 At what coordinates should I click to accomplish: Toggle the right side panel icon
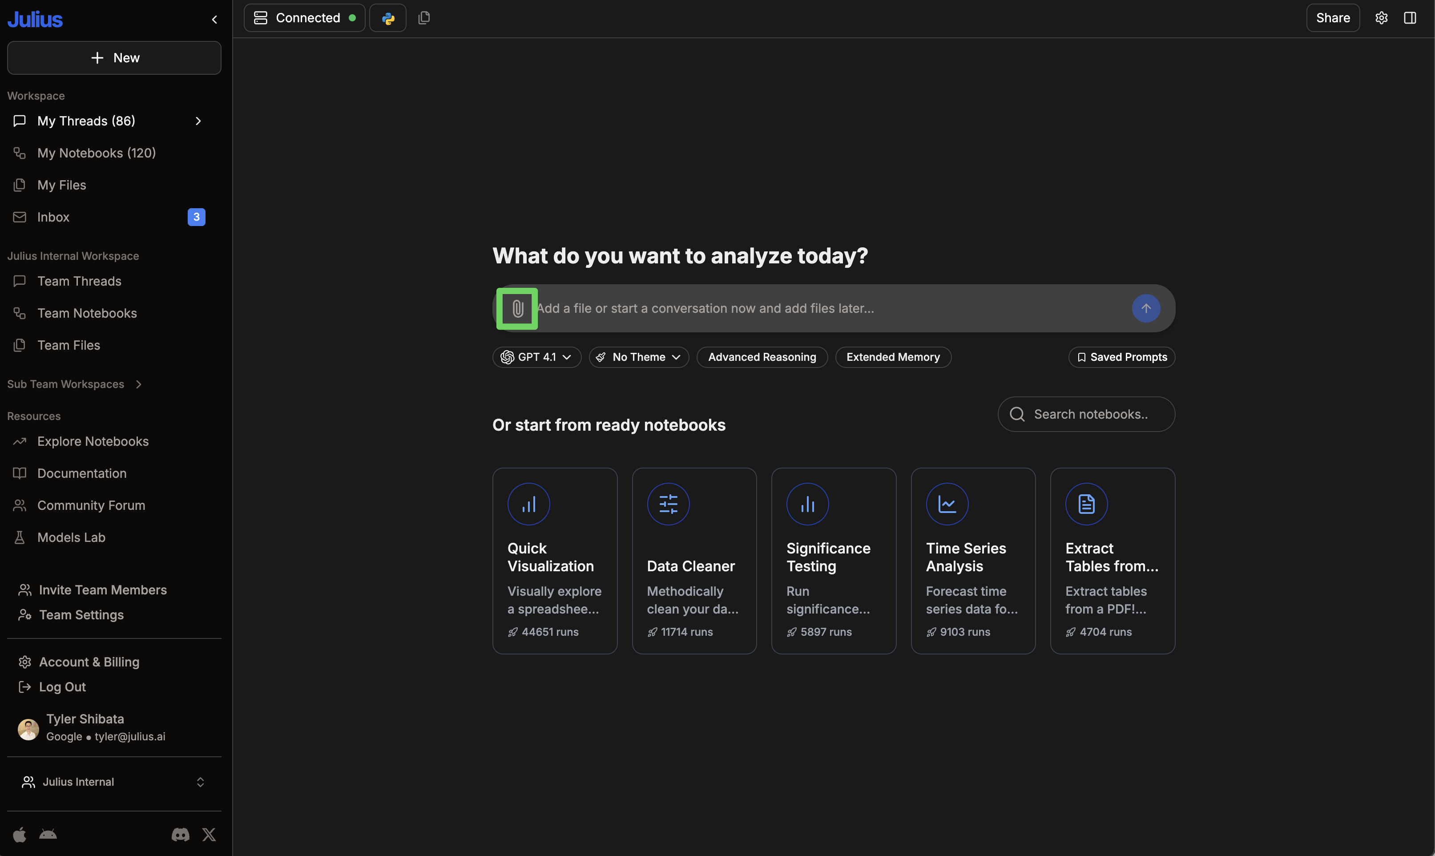pyautogui.click(x=1410, y=18)
